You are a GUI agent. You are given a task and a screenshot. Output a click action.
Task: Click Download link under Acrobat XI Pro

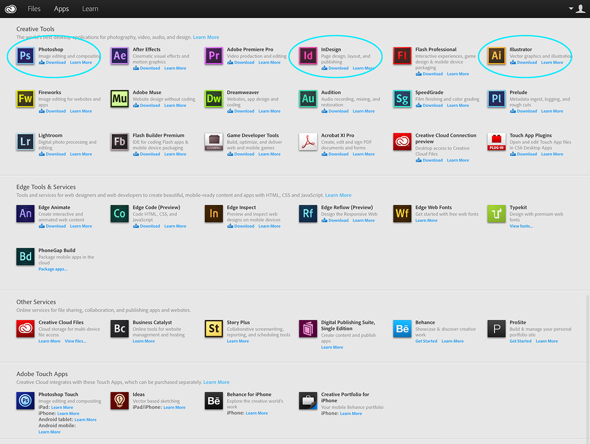pyautogui.click(x=335, y=154)
